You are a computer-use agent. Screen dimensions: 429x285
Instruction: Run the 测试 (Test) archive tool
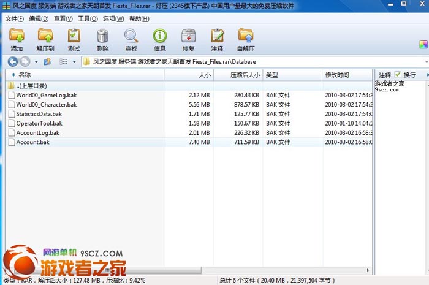pos(74,39)
